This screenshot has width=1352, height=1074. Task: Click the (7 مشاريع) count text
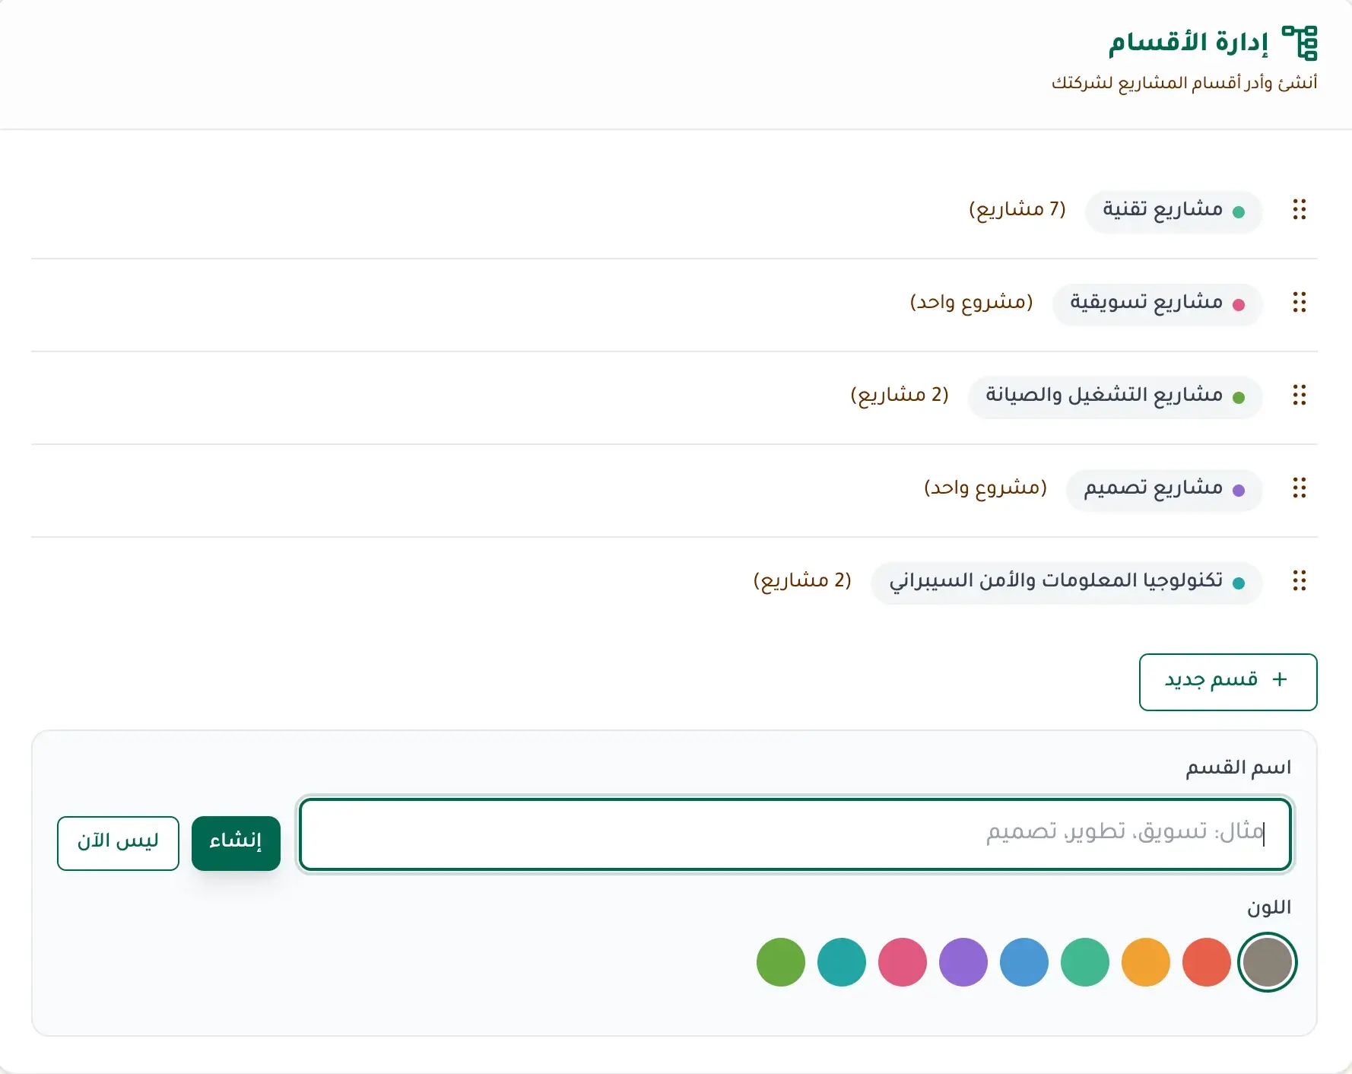tap(1017, 210)
